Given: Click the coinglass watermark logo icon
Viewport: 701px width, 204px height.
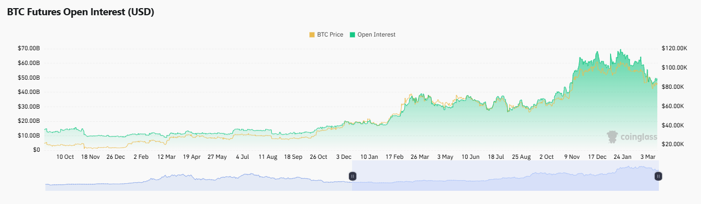Looking at the screenshot, I should coord(613,137).
